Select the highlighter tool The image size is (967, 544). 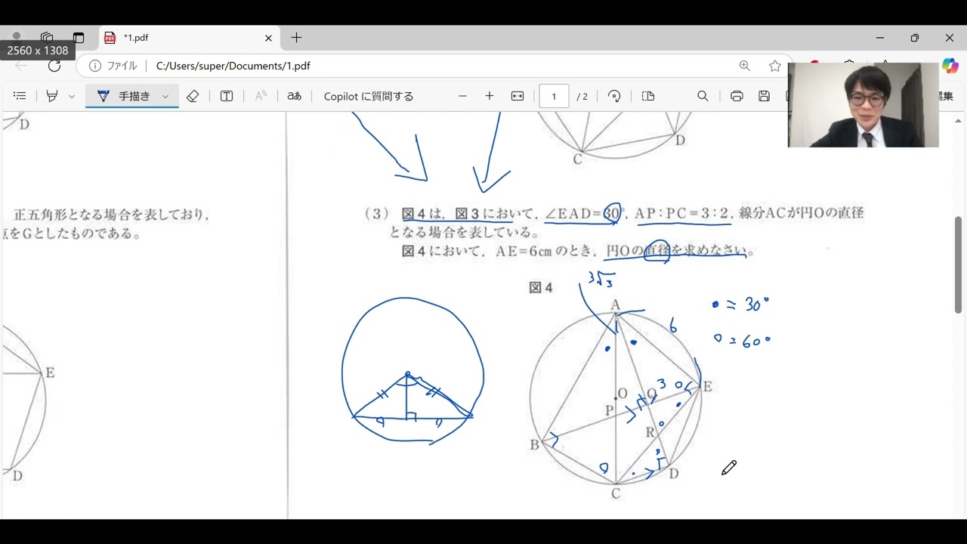point(52,96)
